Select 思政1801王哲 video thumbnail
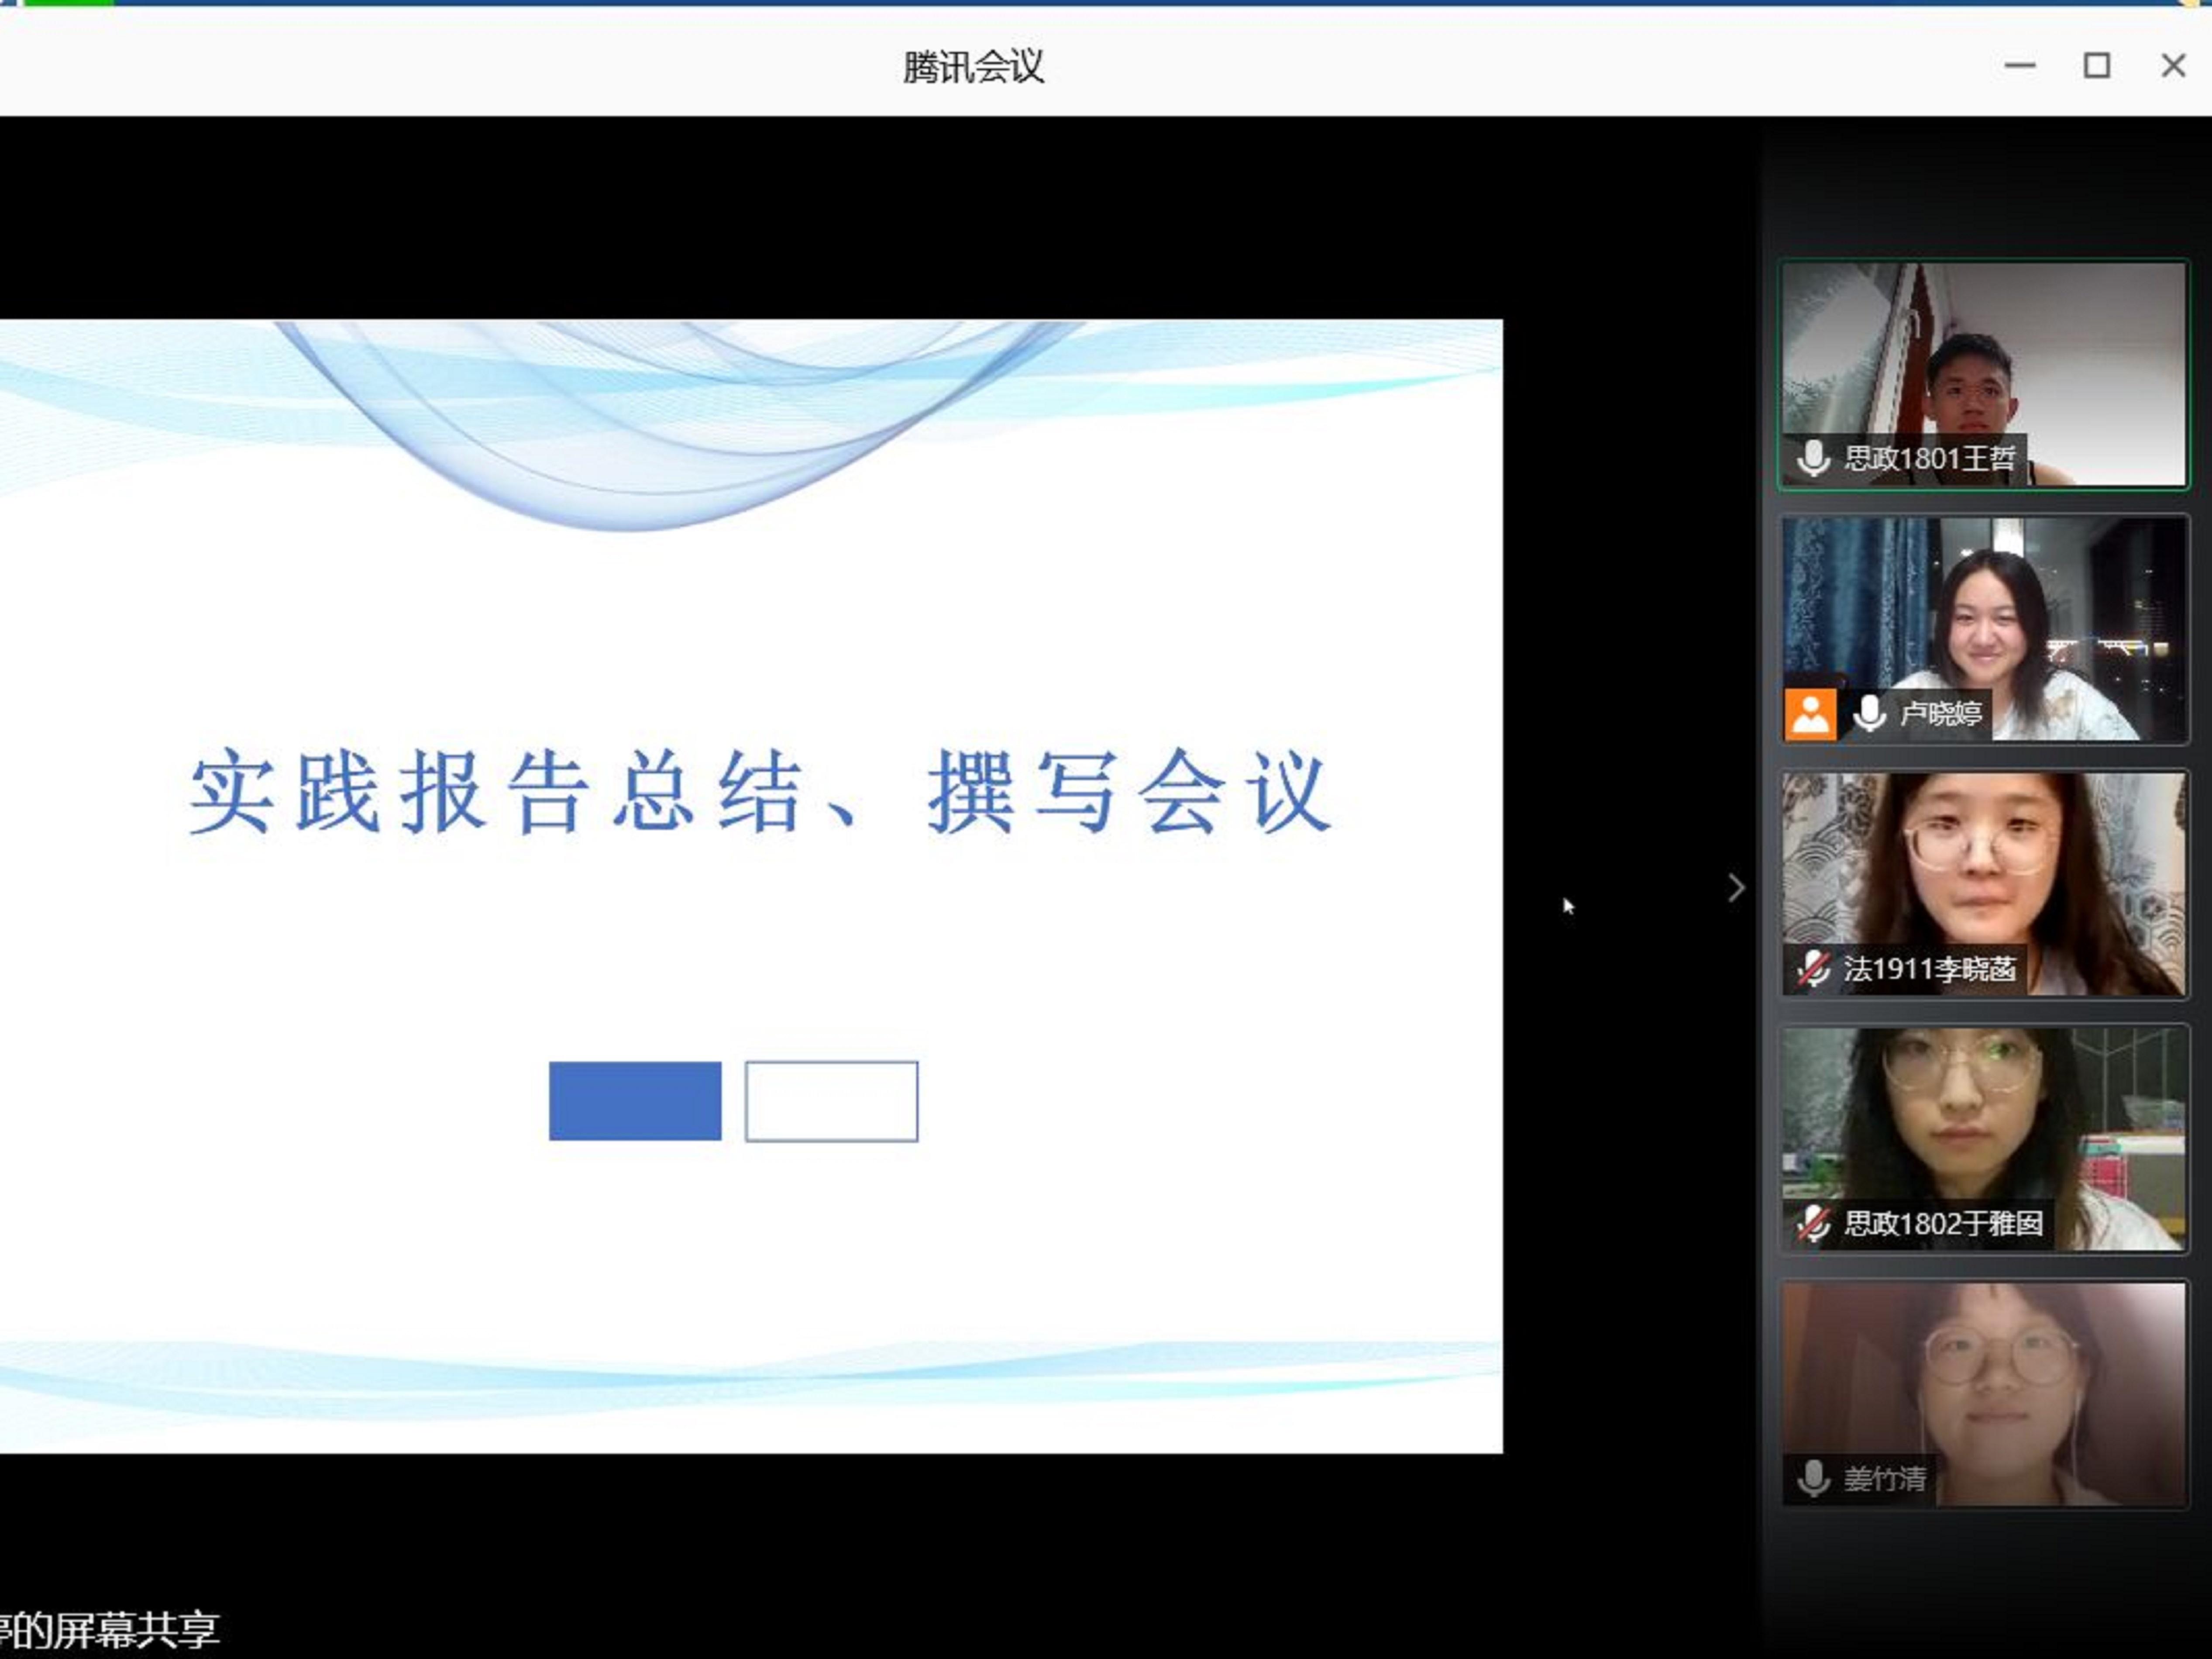2212x1659 pixels. (1984, 374)
